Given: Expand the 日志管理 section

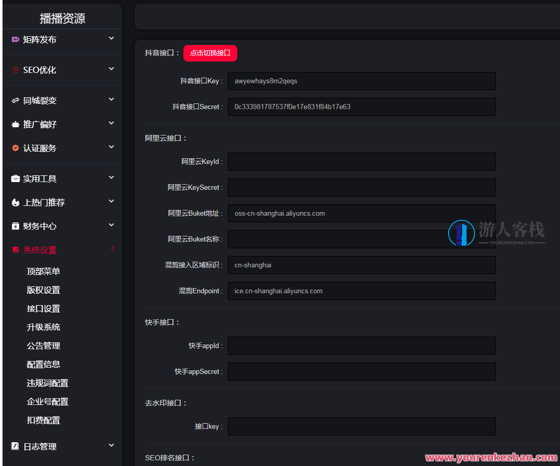Looking at the screenshot, I should 111,445.
